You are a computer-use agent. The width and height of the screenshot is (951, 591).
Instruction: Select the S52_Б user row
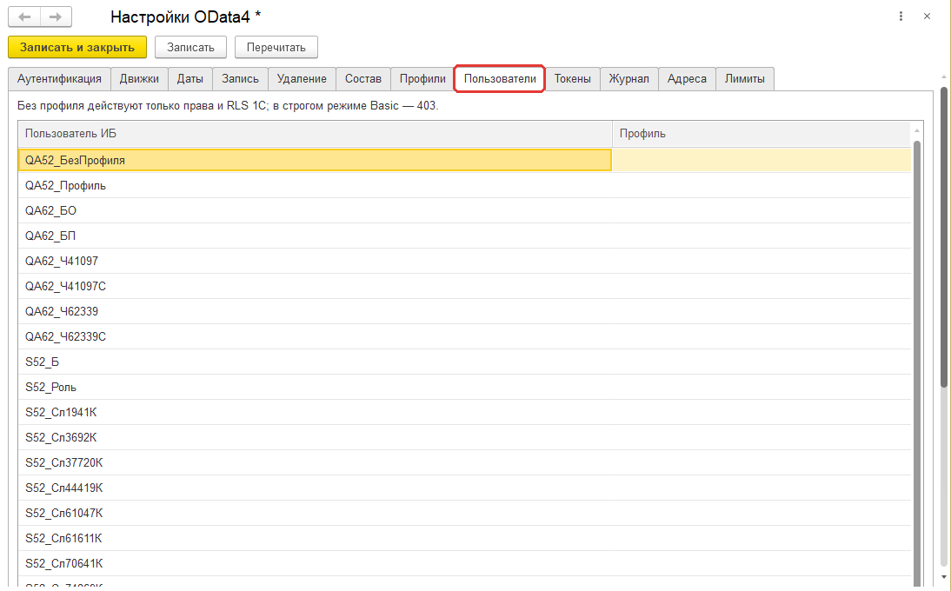tap(464, 362)
